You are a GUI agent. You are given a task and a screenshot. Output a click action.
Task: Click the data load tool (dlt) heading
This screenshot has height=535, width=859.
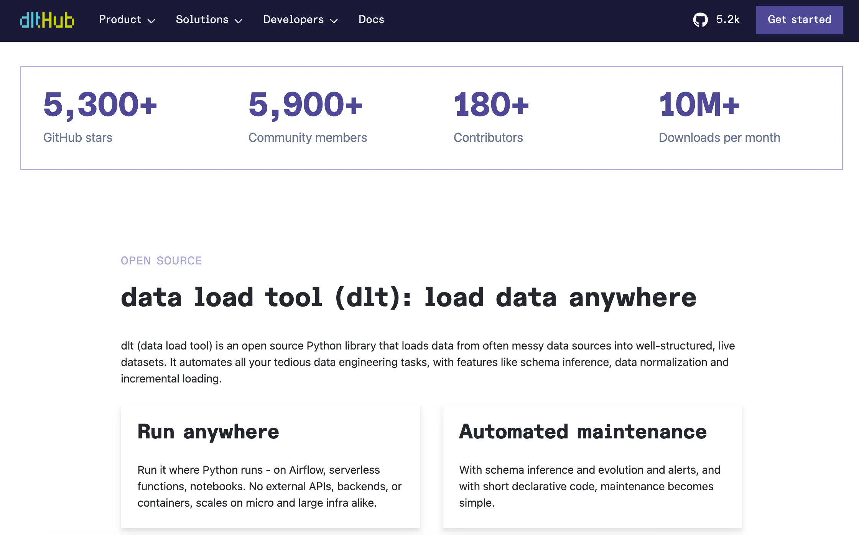pyautogui.click(x=408, y=298)
